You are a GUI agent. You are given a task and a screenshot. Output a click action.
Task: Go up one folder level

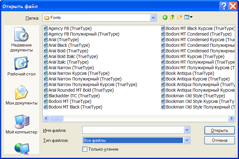(x=172, y=17)
